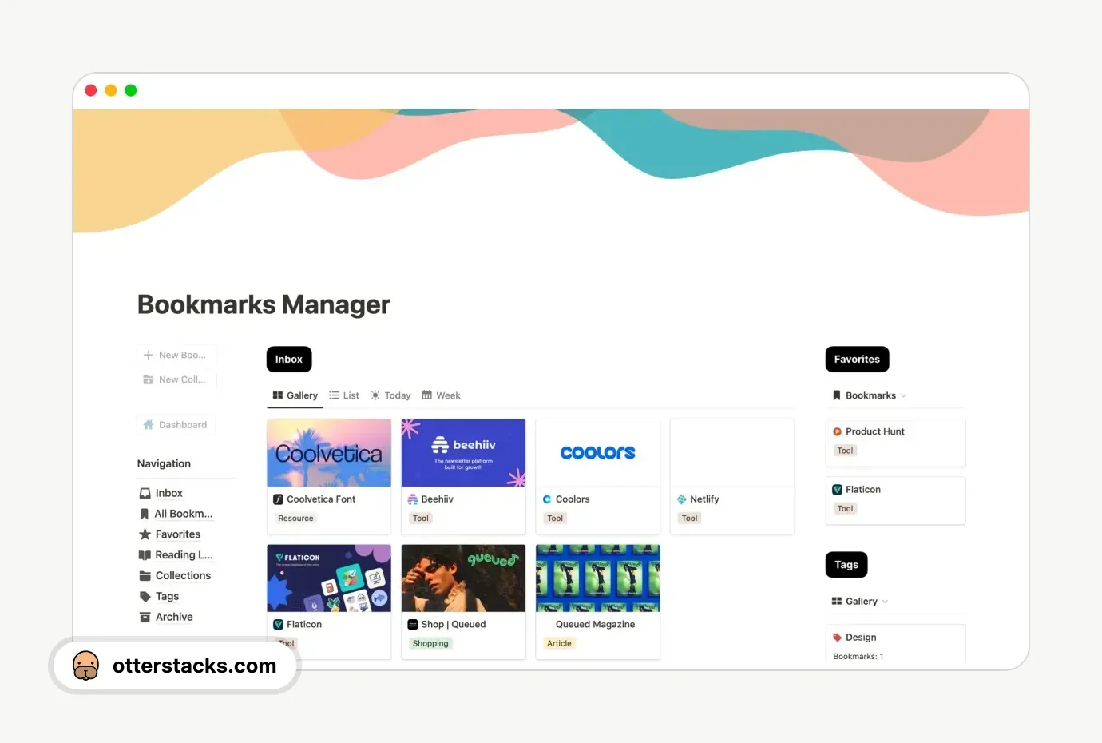The image size is (1102, 743).
Task: Click the Resource tag on Coolvetica Font
Action: (x=295, y=519)
